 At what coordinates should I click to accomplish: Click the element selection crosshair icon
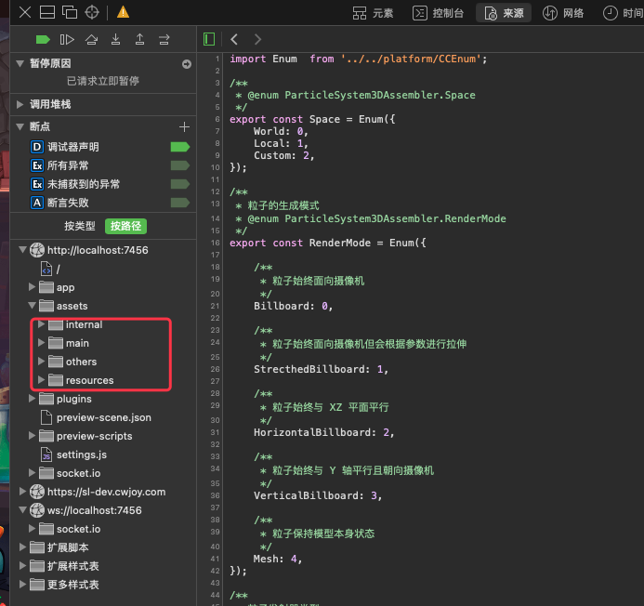(x=92, y=12)
